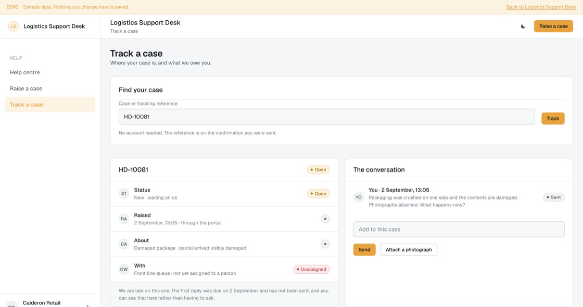
Task: Click the Unassigned badge on the With row
Action: coord(312,269)
